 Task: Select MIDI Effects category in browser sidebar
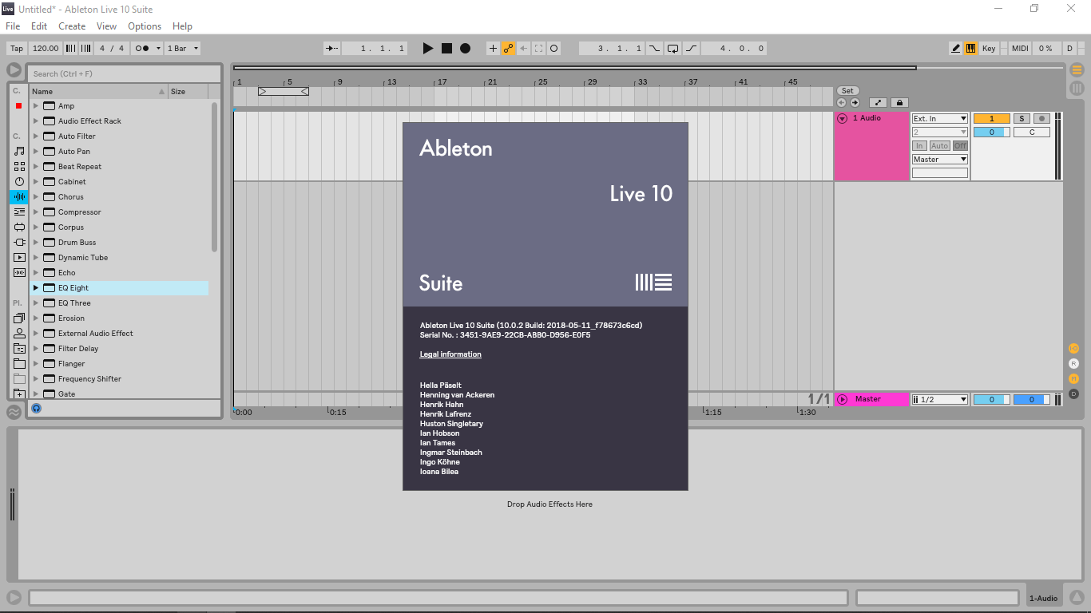tap(19, 212)
